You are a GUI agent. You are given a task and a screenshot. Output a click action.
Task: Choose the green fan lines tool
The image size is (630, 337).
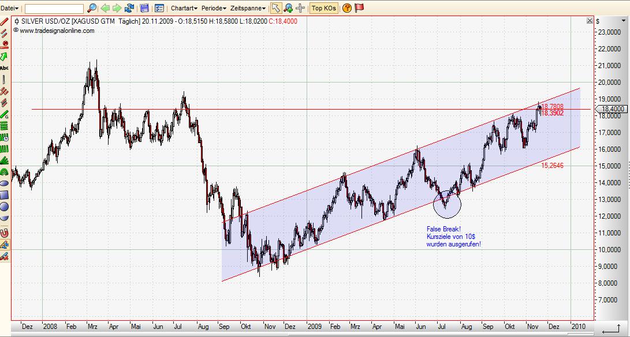click(x=5, y=160)
